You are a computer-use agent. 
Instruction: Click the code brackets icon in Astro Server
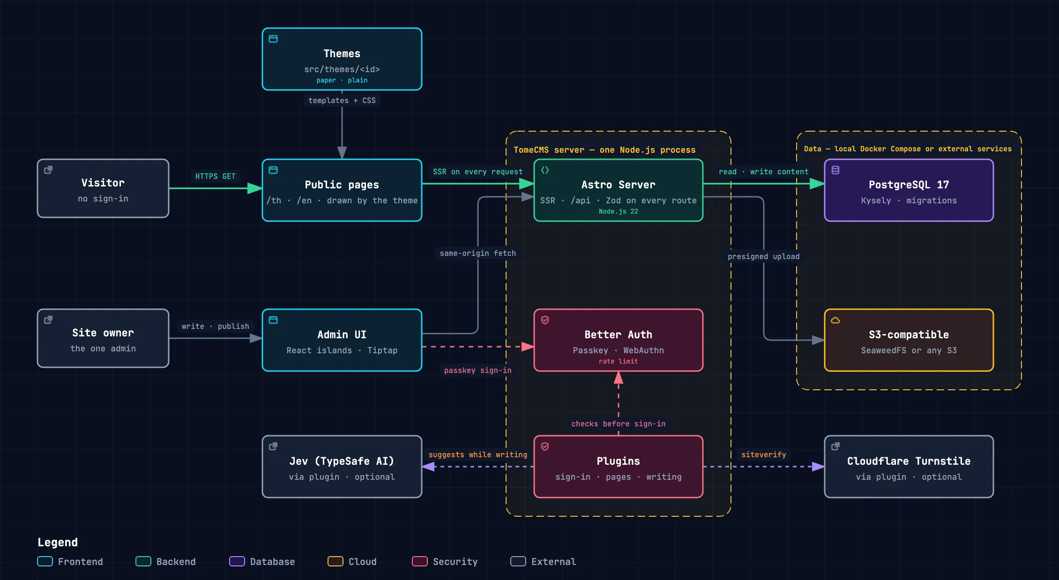[x=545, y=170]
